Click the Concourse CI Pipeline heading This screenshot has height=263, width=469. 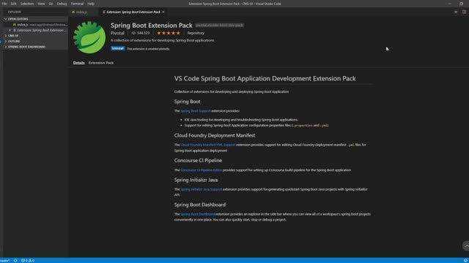pos(198,161)
